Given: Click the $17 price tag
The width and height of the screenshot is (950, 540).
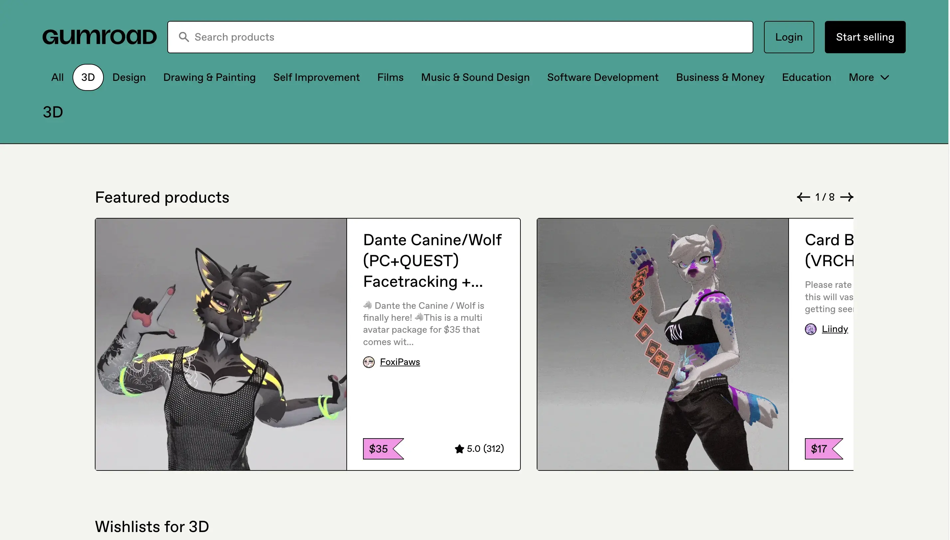Looking at the screenshot, I should tap(820, 449).
